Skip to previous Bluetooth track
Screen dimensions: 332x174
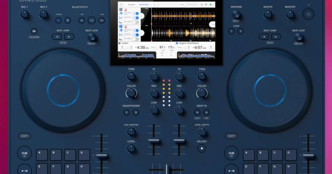(82, 20)
